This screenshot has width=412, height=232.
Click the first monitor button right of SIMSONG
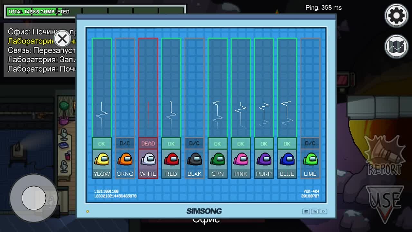(x=306, y=211)
